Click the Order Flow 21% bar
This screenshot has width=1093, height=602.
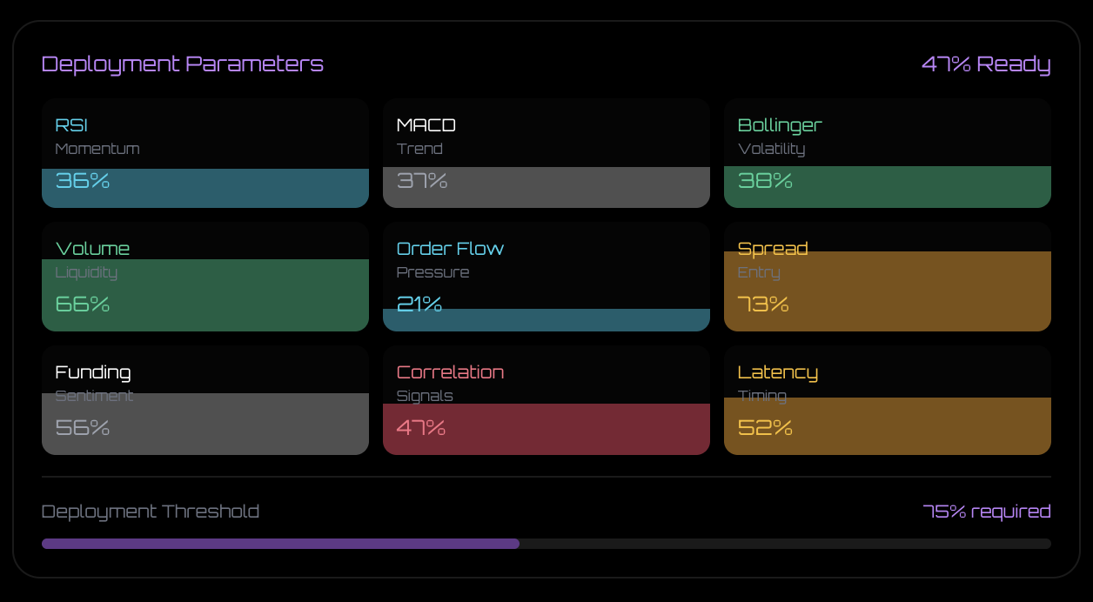[546, 320]
